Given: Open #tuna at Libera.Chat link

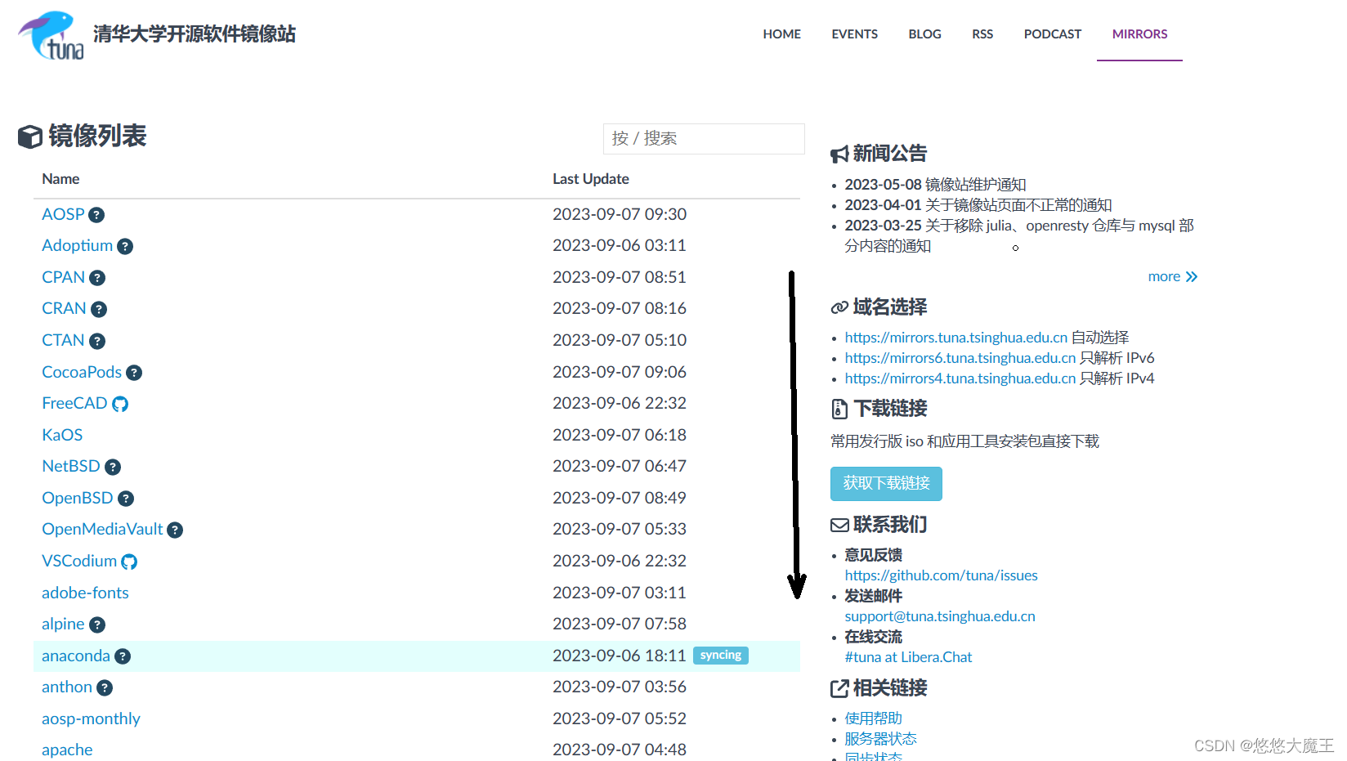Looking at the screenshot, I should pos(908,657).
